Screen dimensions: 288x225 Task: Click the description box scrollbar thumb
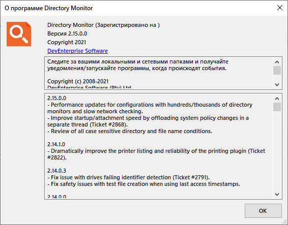coord(277,71)
